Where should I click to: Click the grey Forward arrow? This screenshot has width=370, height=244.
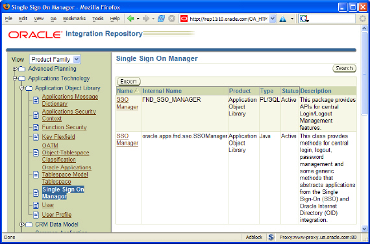[x=146, y=18]
